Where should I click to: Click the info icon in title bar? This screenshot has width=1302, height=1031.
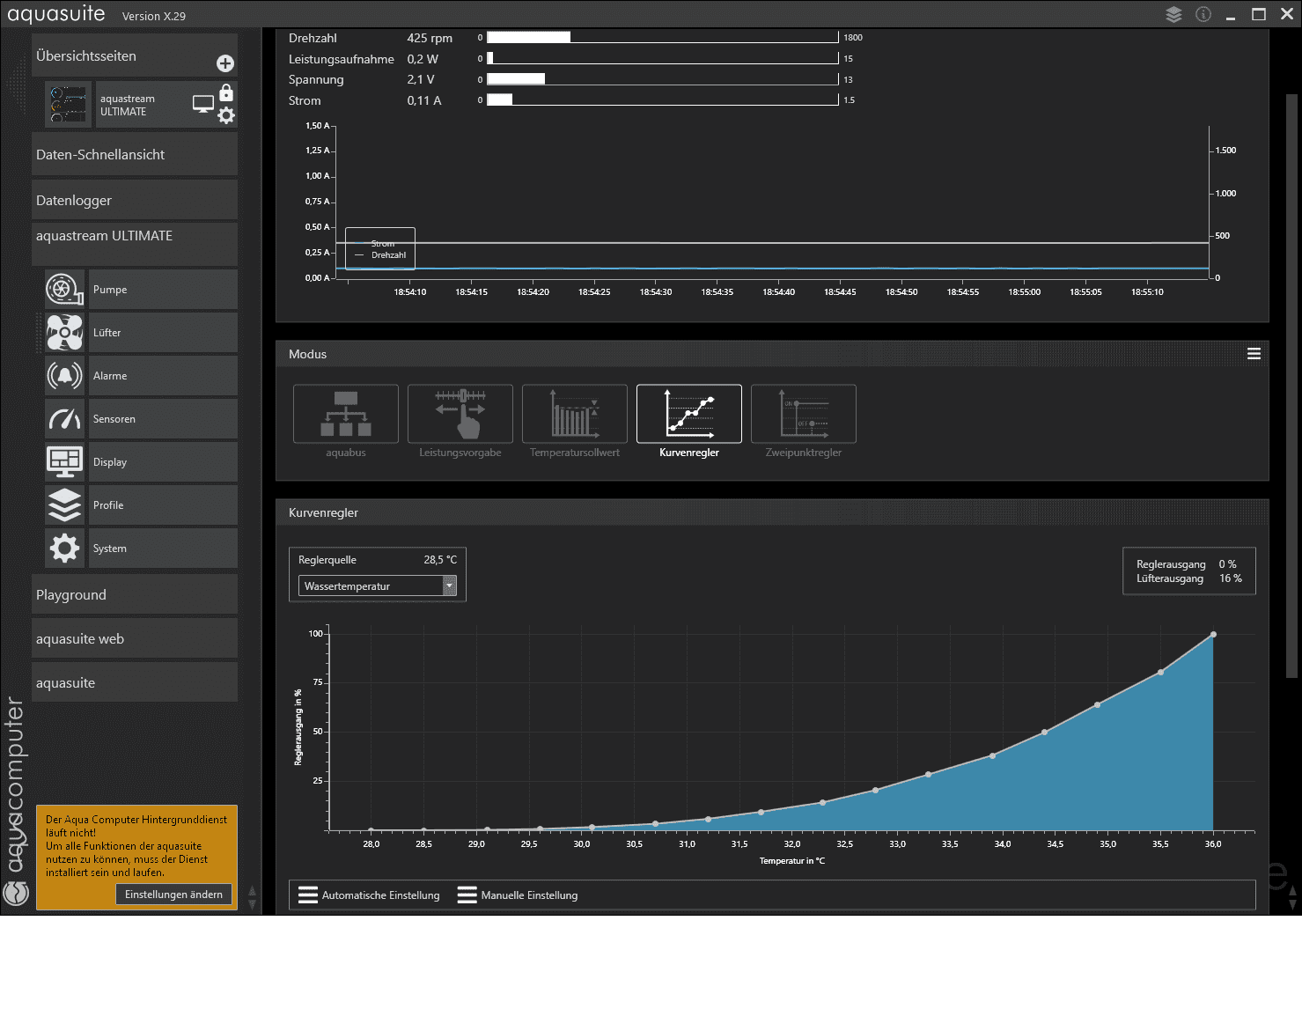coord(1203,14)
